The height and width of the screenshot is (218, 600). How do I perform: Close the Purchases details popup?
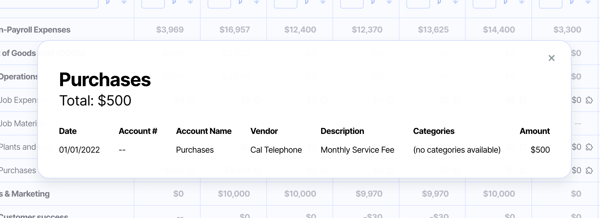pos(551,58)
